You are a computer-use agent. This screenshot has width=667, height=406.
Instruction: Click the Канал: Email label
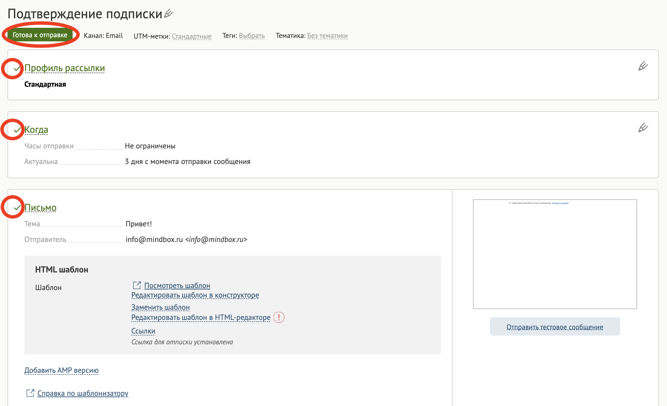click(103, 36)
